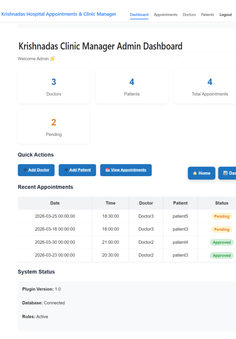
Task: Click patient3 in the 20:30:00 row
Action: point(180,255)
